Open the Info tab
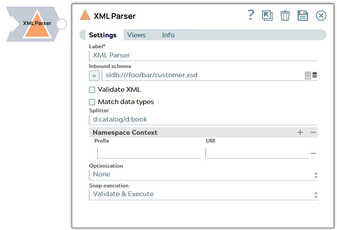The width and height of the screenshot is (337, 230). pos(168,35)
